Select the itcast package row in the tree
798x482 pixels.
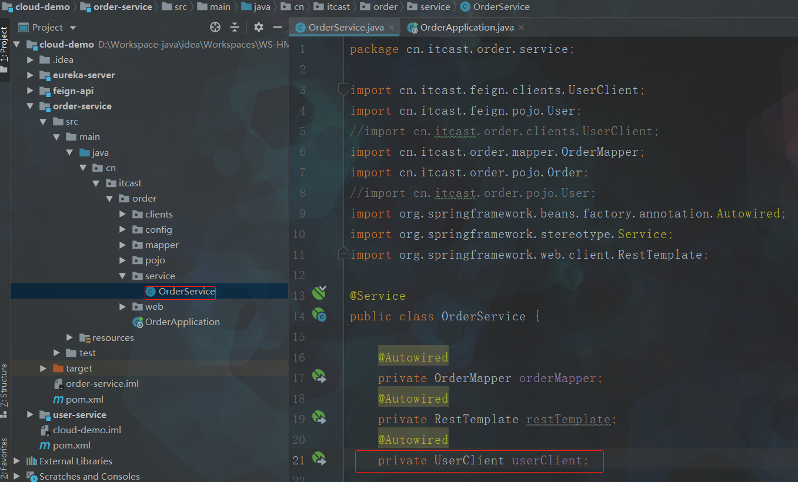(149, 183)
